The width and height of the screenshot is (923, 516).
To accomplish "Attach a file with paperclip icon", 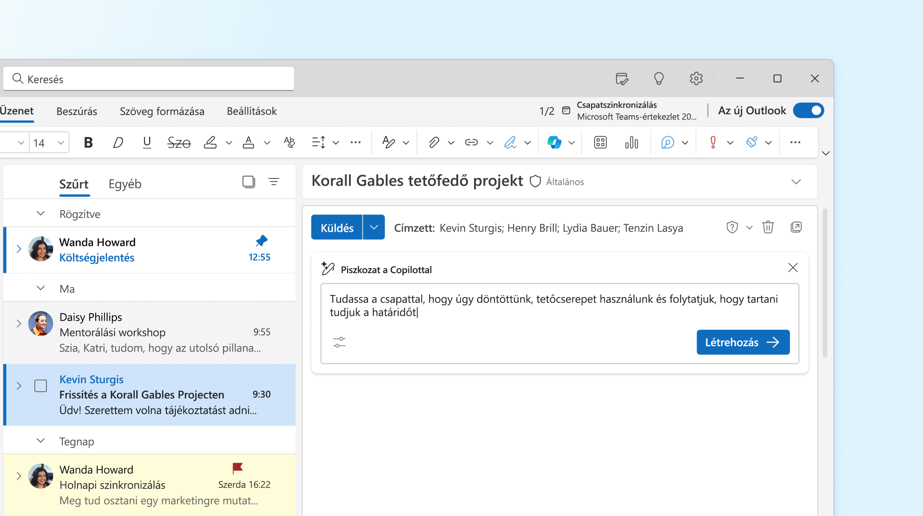I will tap(434, 142).
